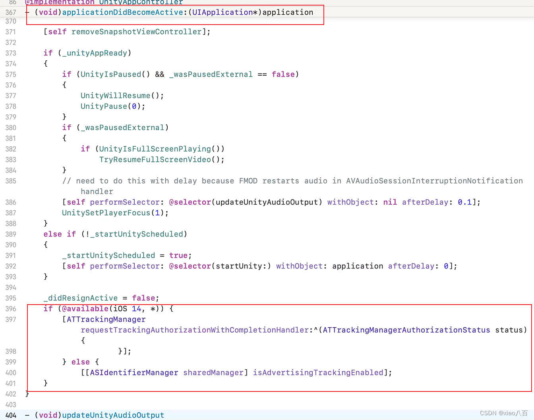Screen dimensions: 534x420
Task: Click gutter line number 400
Action: tap(11, 373)
